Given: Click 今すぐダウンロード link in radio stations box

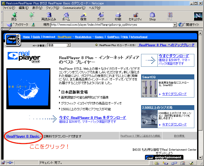Looking at the screenshot, I should (x=174, y=124).
